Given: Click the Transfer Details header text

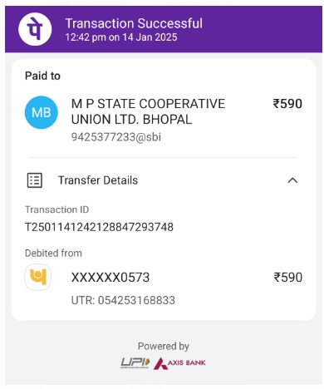Looking at the screenshot, I should tap(98, 180).
